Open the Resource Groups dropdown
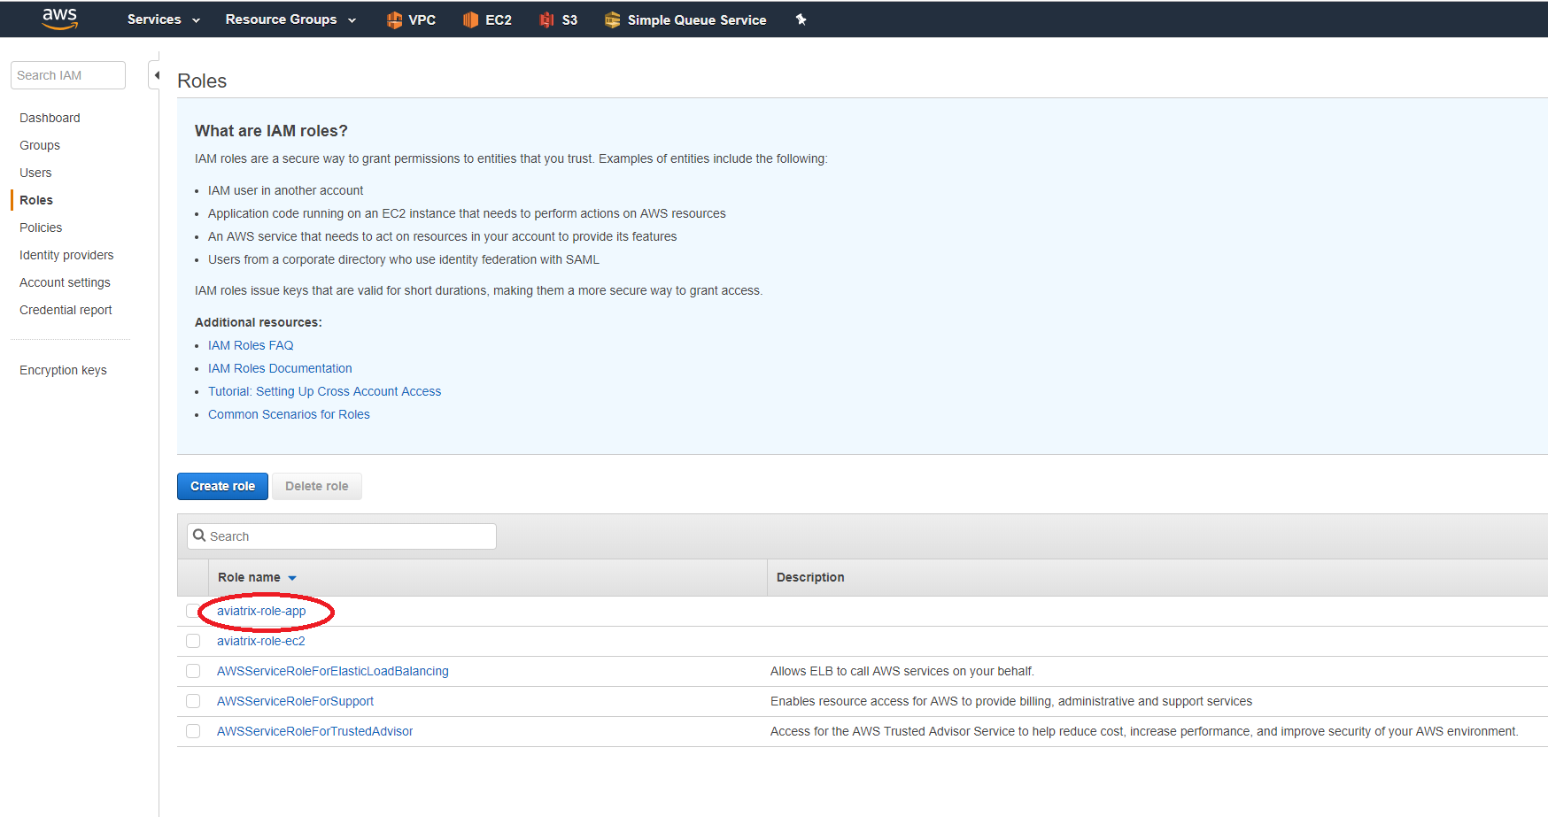Viewport: 1548px width, 817px height. pyautogui.click(x=290, y=19)
